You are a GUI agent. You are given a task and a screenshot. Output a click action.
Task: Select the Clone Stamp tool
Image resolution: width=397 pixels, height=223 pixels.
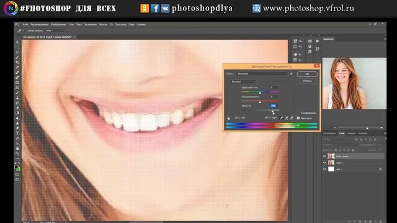point(17,98)
